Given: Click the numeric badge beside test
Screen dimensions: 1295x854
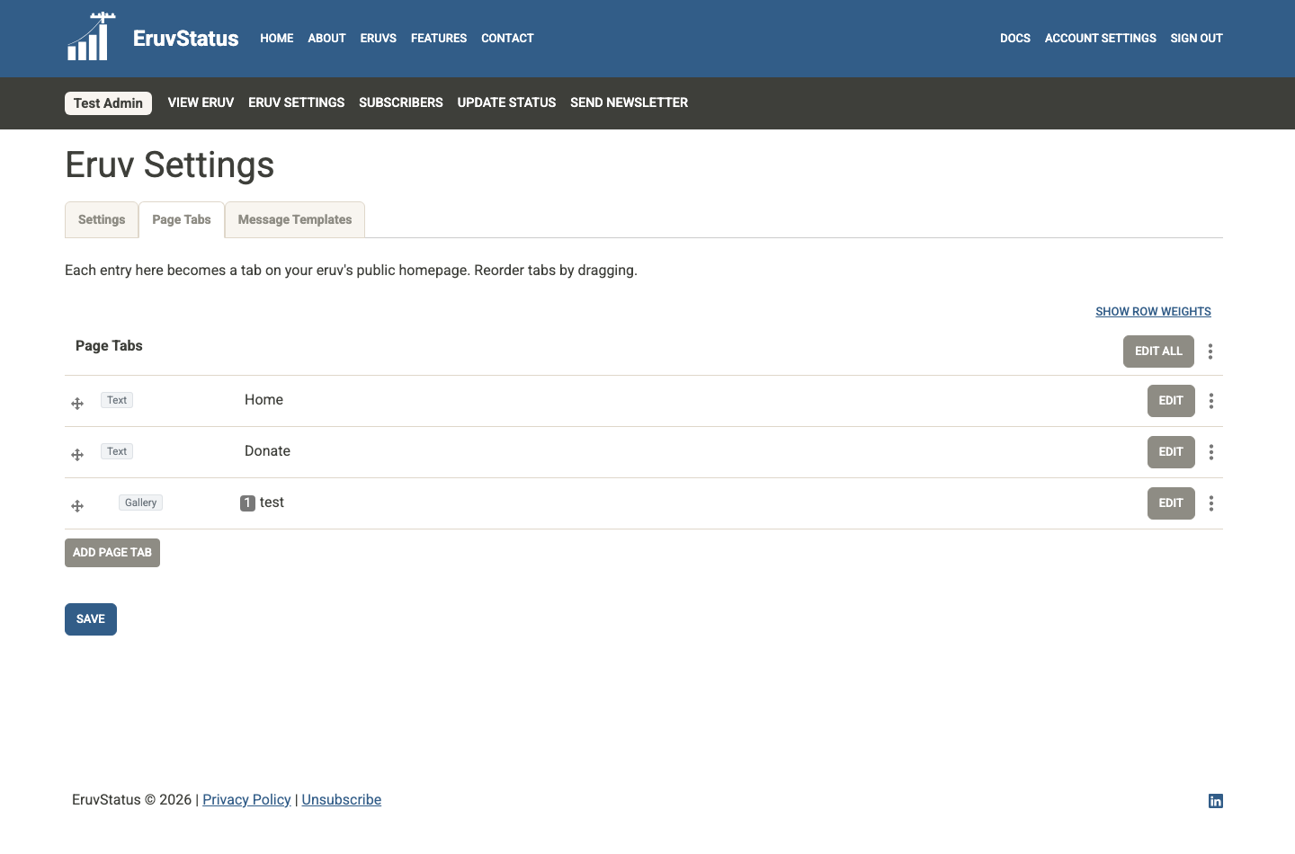Looking at the screenshot, I should (x=246, y=503).
